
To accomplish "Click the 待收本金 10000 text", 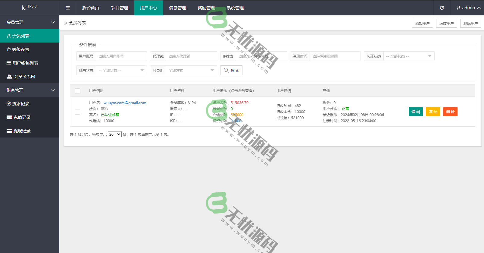I will (x=291, y=112).
